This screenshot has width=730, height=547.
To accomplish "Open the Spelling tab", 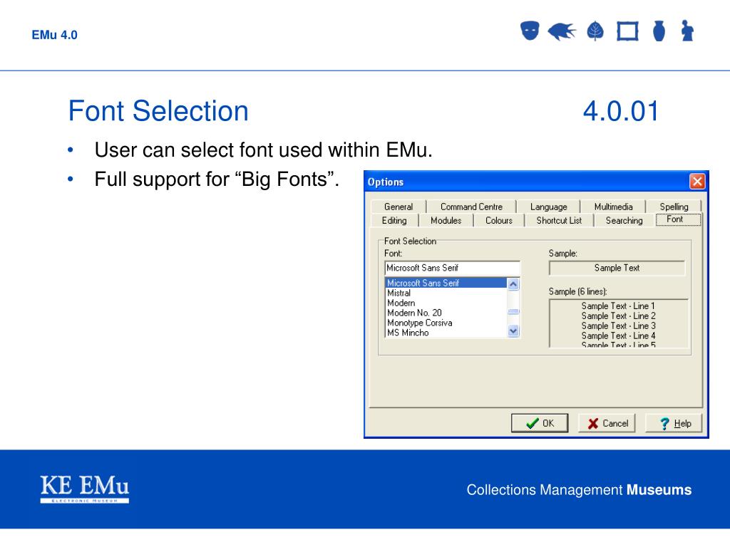I will coord(674,207).
